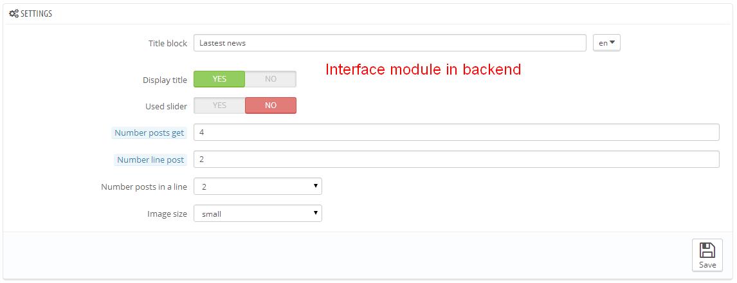Click the red 'Interface module in backend' text

(423, 69)
